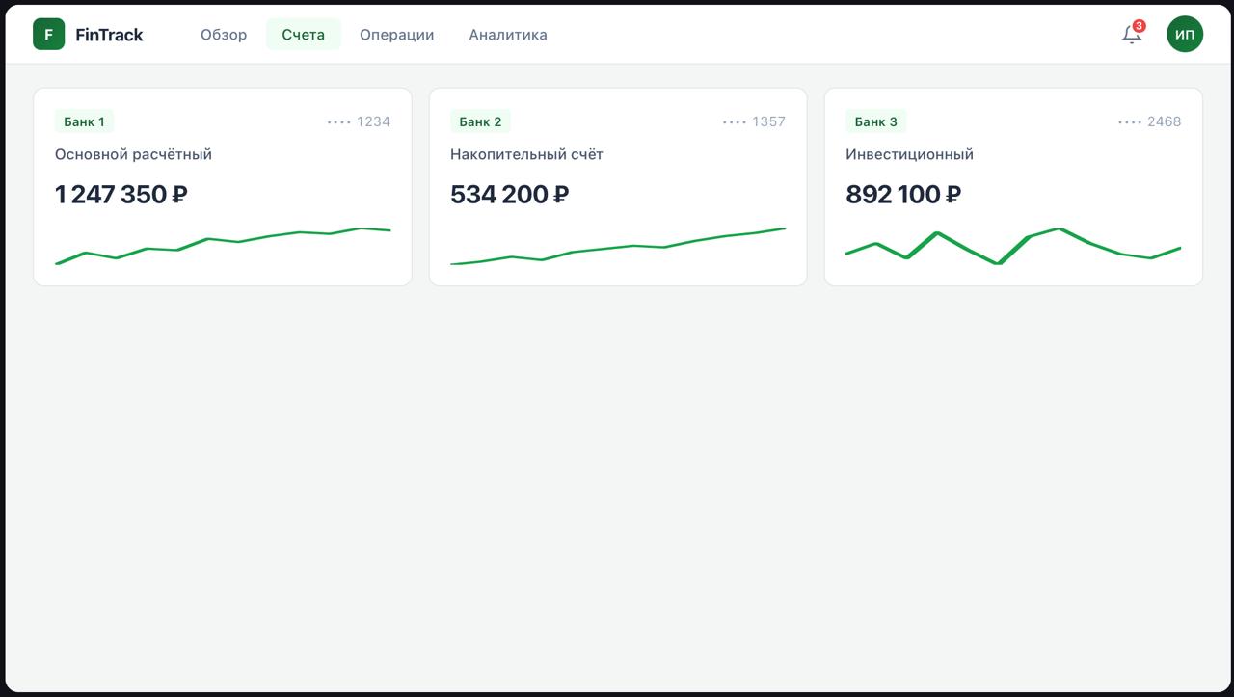Image resolution: width=1234 pixels, height=697 pixels.
Task: Open the notifications bell icon
Action: click(1132, 35)
